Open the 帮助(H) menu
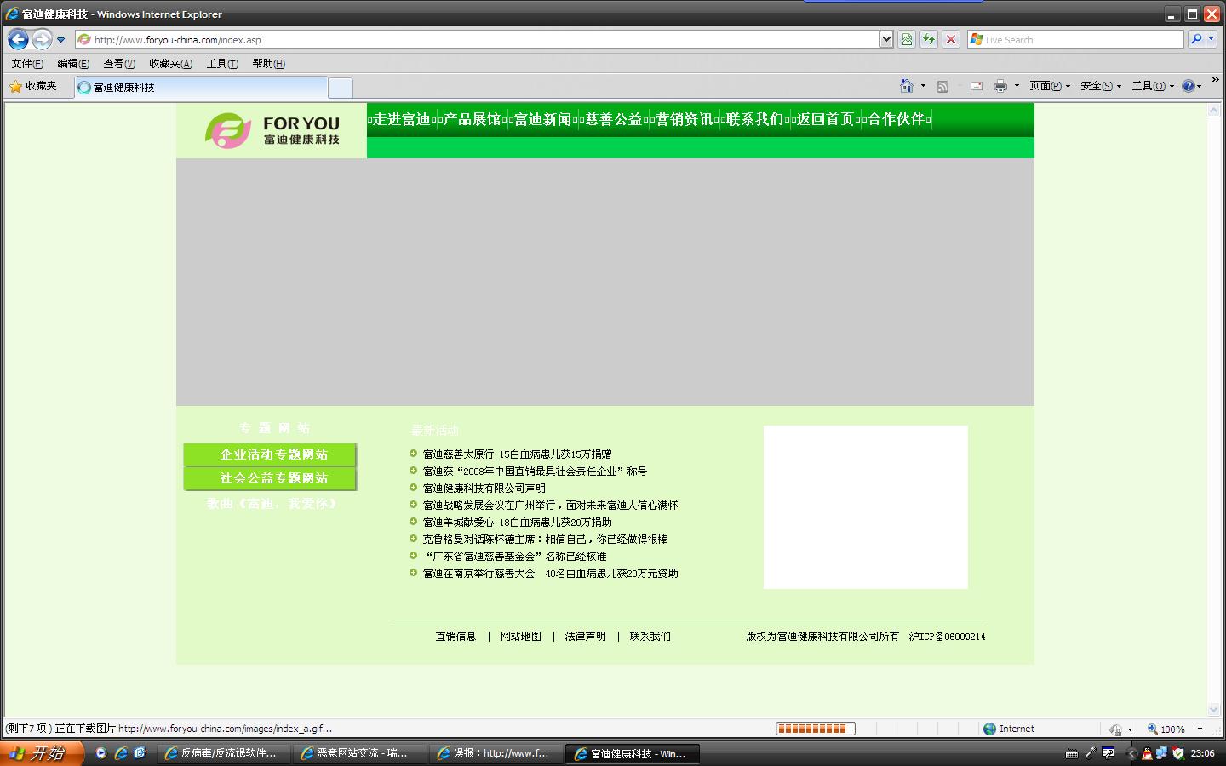 tap(268, 64)
